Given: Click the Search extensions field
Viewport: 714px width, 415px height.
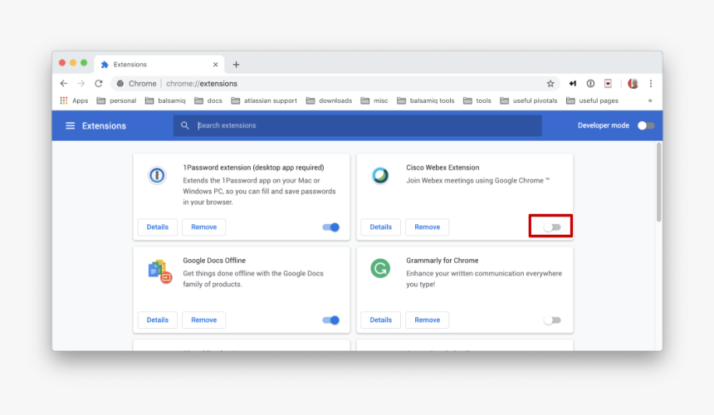Looking at the screenshot, I should (365, 126).
